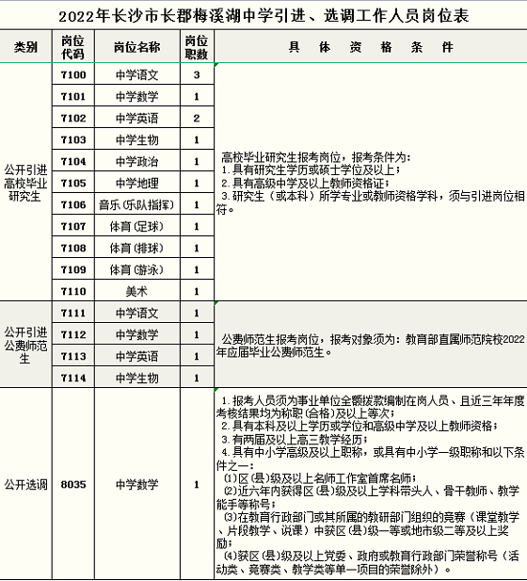Click 中学生物 in row 7114
This screenshot has height=581, width=527.
coord(137,378)
